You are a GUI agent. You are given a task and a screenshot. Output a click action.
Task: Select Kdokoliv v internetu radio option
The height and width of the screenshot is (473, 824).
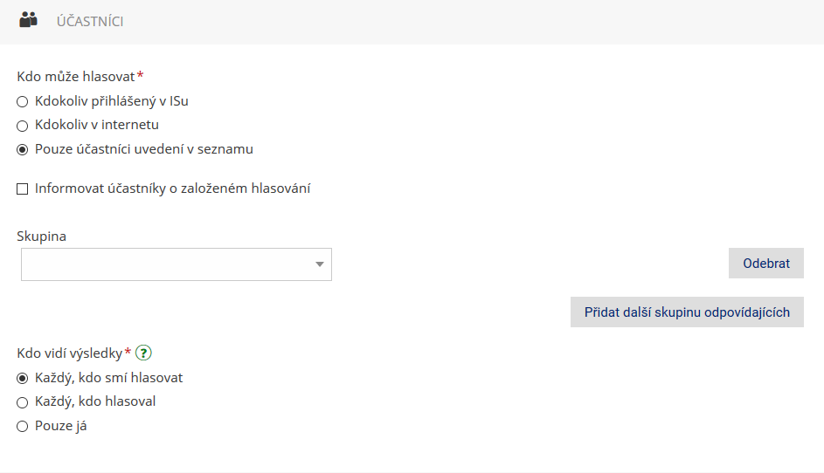coord(22,126)
